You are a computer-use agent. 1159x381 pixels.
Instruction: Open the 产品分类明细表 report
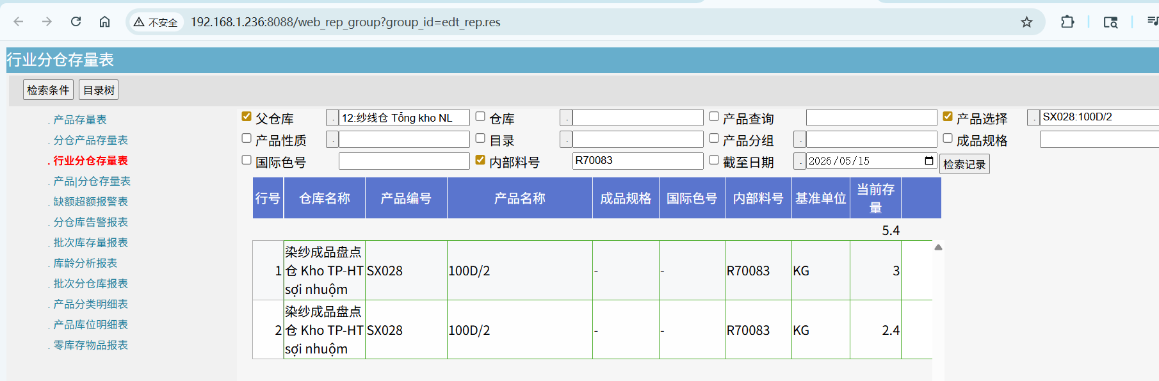pyautogui.click(x=90, y=304)
